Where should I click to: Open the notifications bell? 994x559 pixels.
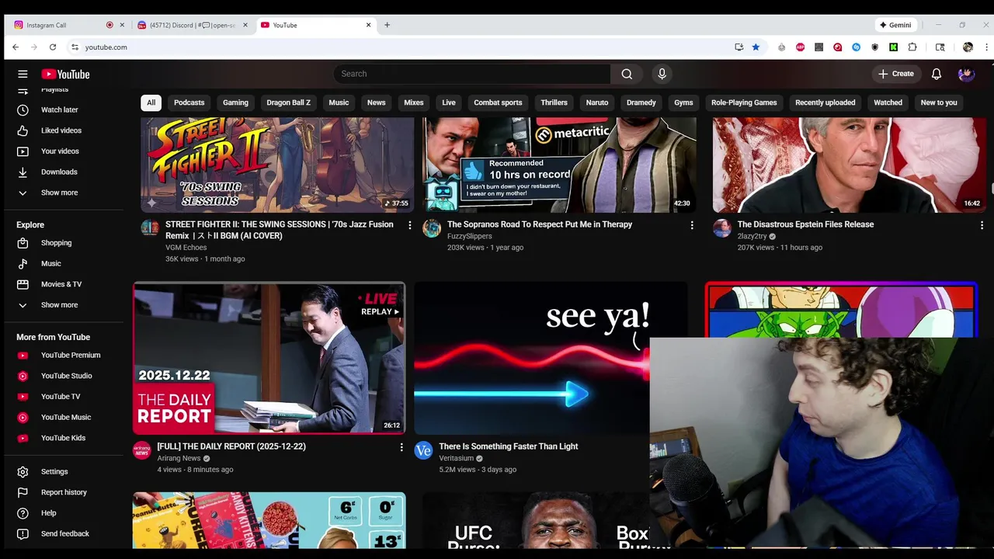[x=937, y=74]
